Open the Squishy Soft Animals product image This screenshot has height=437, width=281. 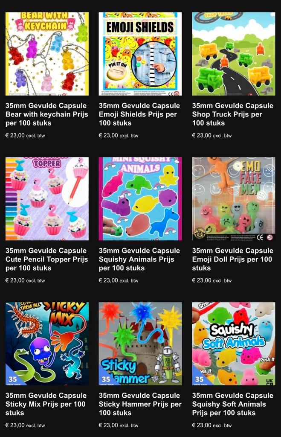[234, 344]
